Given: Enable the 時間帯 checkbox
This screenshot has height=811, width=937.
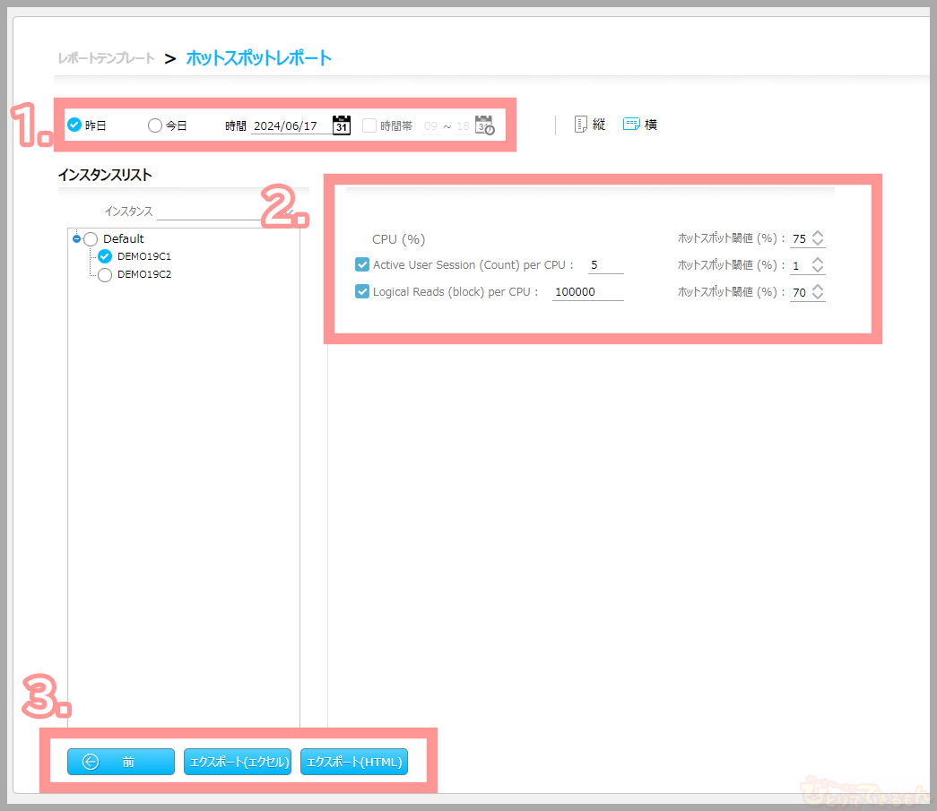Looking at the screenshot, I should tap(369, 125).
